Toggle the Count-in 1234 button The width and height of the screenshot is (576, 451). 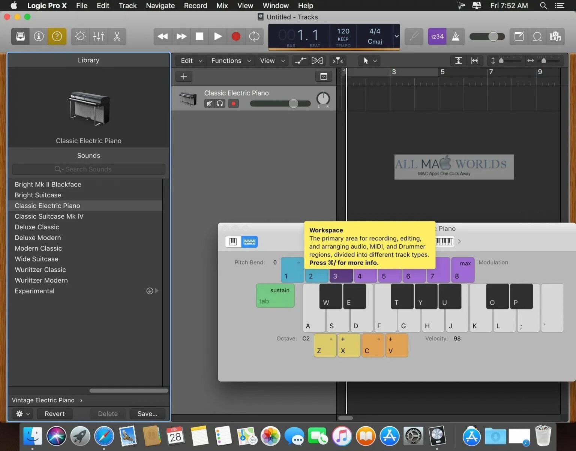tap(437, 36)
